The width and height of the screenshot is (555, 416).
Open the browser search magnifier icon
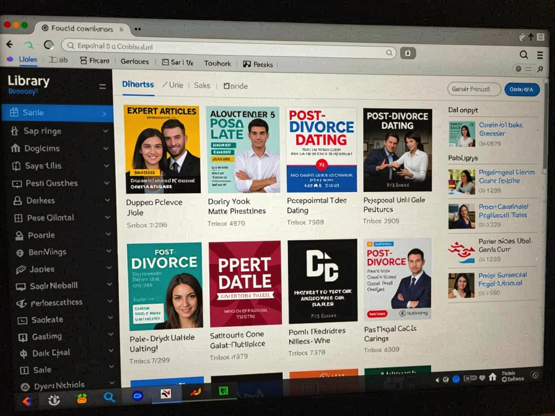tap(524, 54)
